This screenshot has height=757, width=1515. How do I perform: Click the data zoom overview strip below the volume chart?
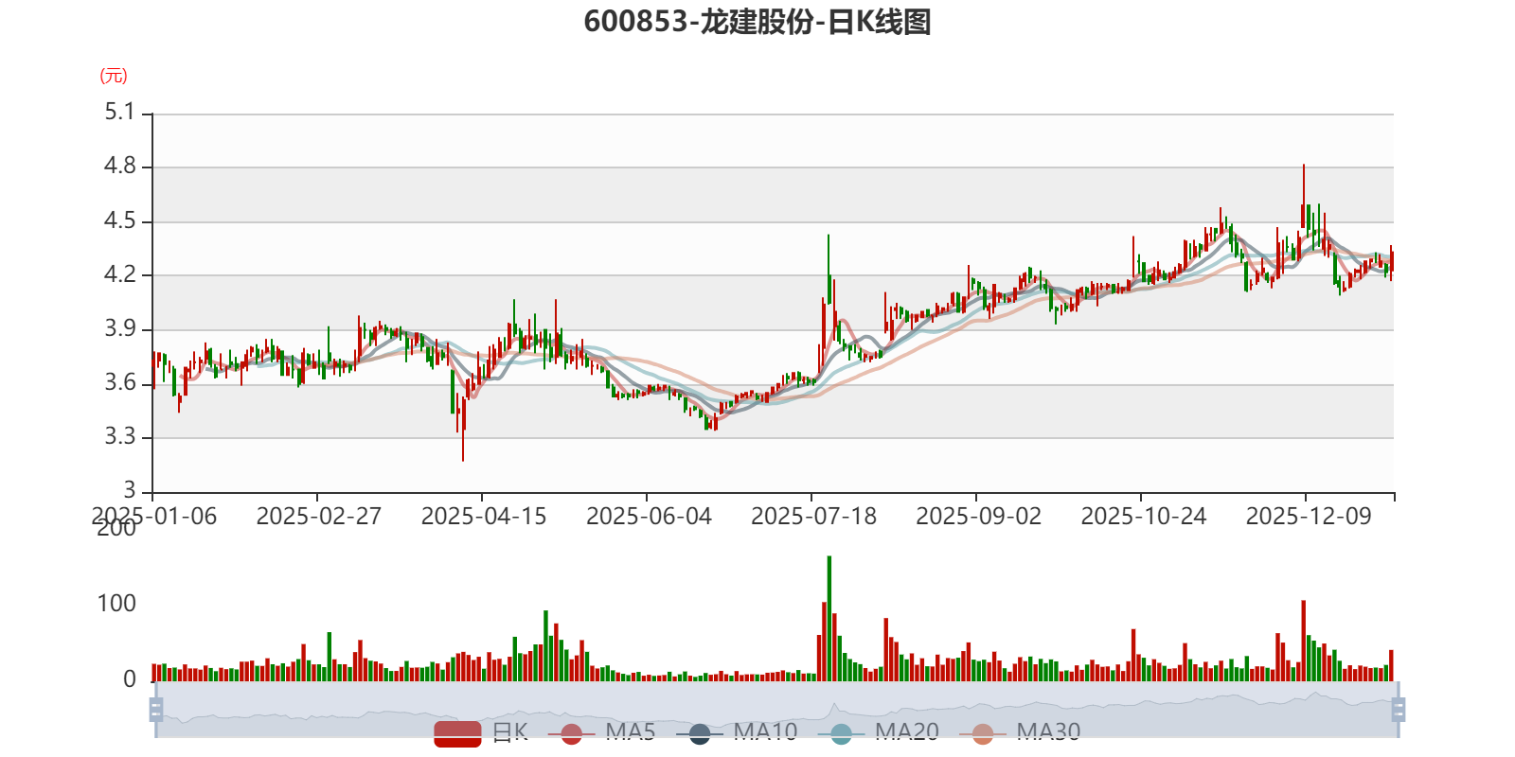tap(776, 709)
